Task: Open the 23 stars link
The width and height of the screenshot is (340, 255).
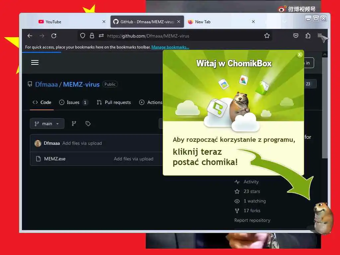Action: point(252,192)
